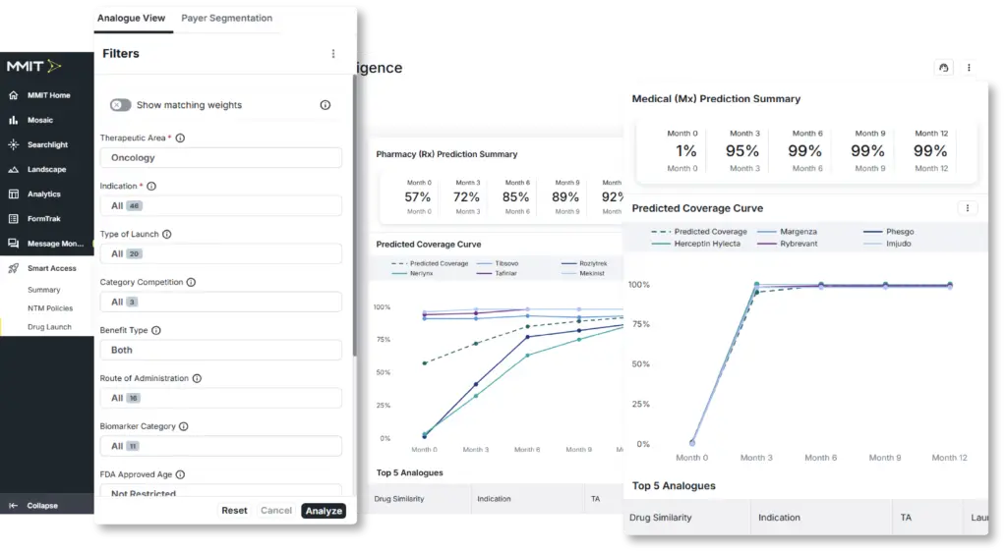Show Therapeutic Area info tooltip

pyautogui.click(x=181, y=138)
